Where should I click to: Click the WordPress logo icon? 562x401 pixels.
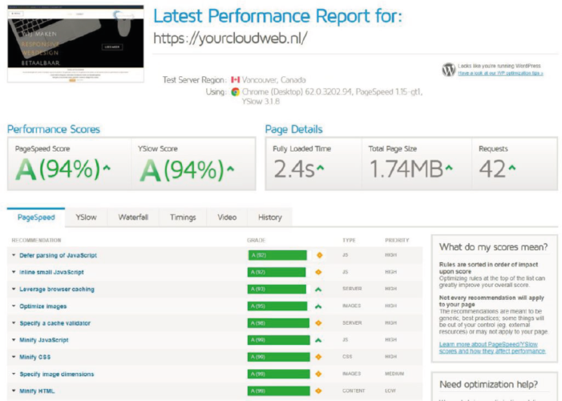tap(448, 70)
